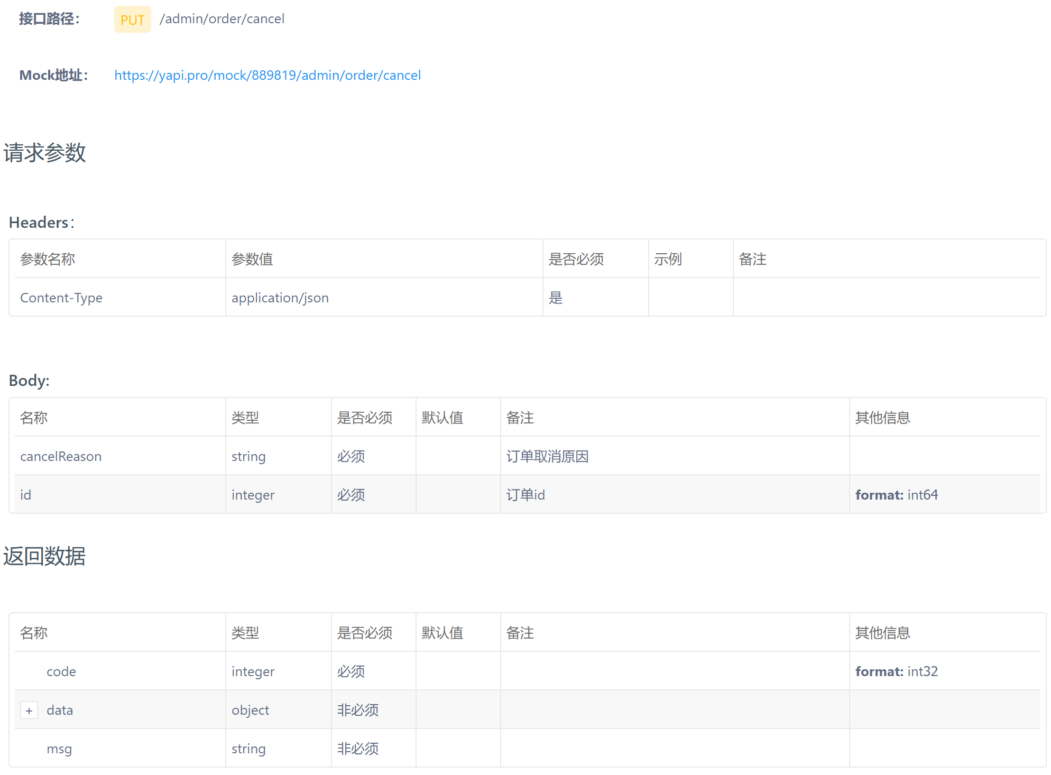Screen dimensions: 1051x775
Task: Click the data field name
Action: (x=60, y=710)
